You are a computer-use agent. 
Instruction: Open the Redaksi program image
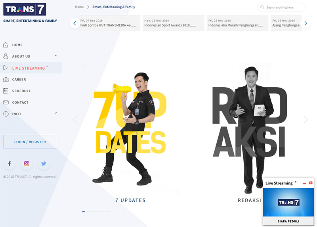tap(249, 130)
